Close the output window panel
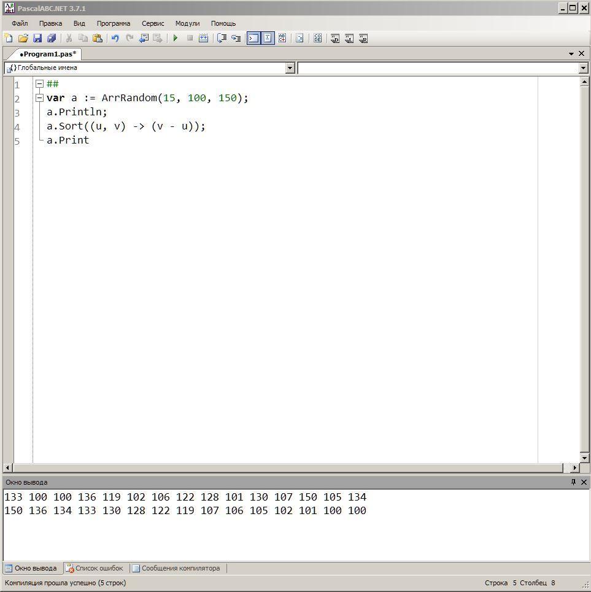The width and height of the screenshot is (591, 592). click(584, 482)
